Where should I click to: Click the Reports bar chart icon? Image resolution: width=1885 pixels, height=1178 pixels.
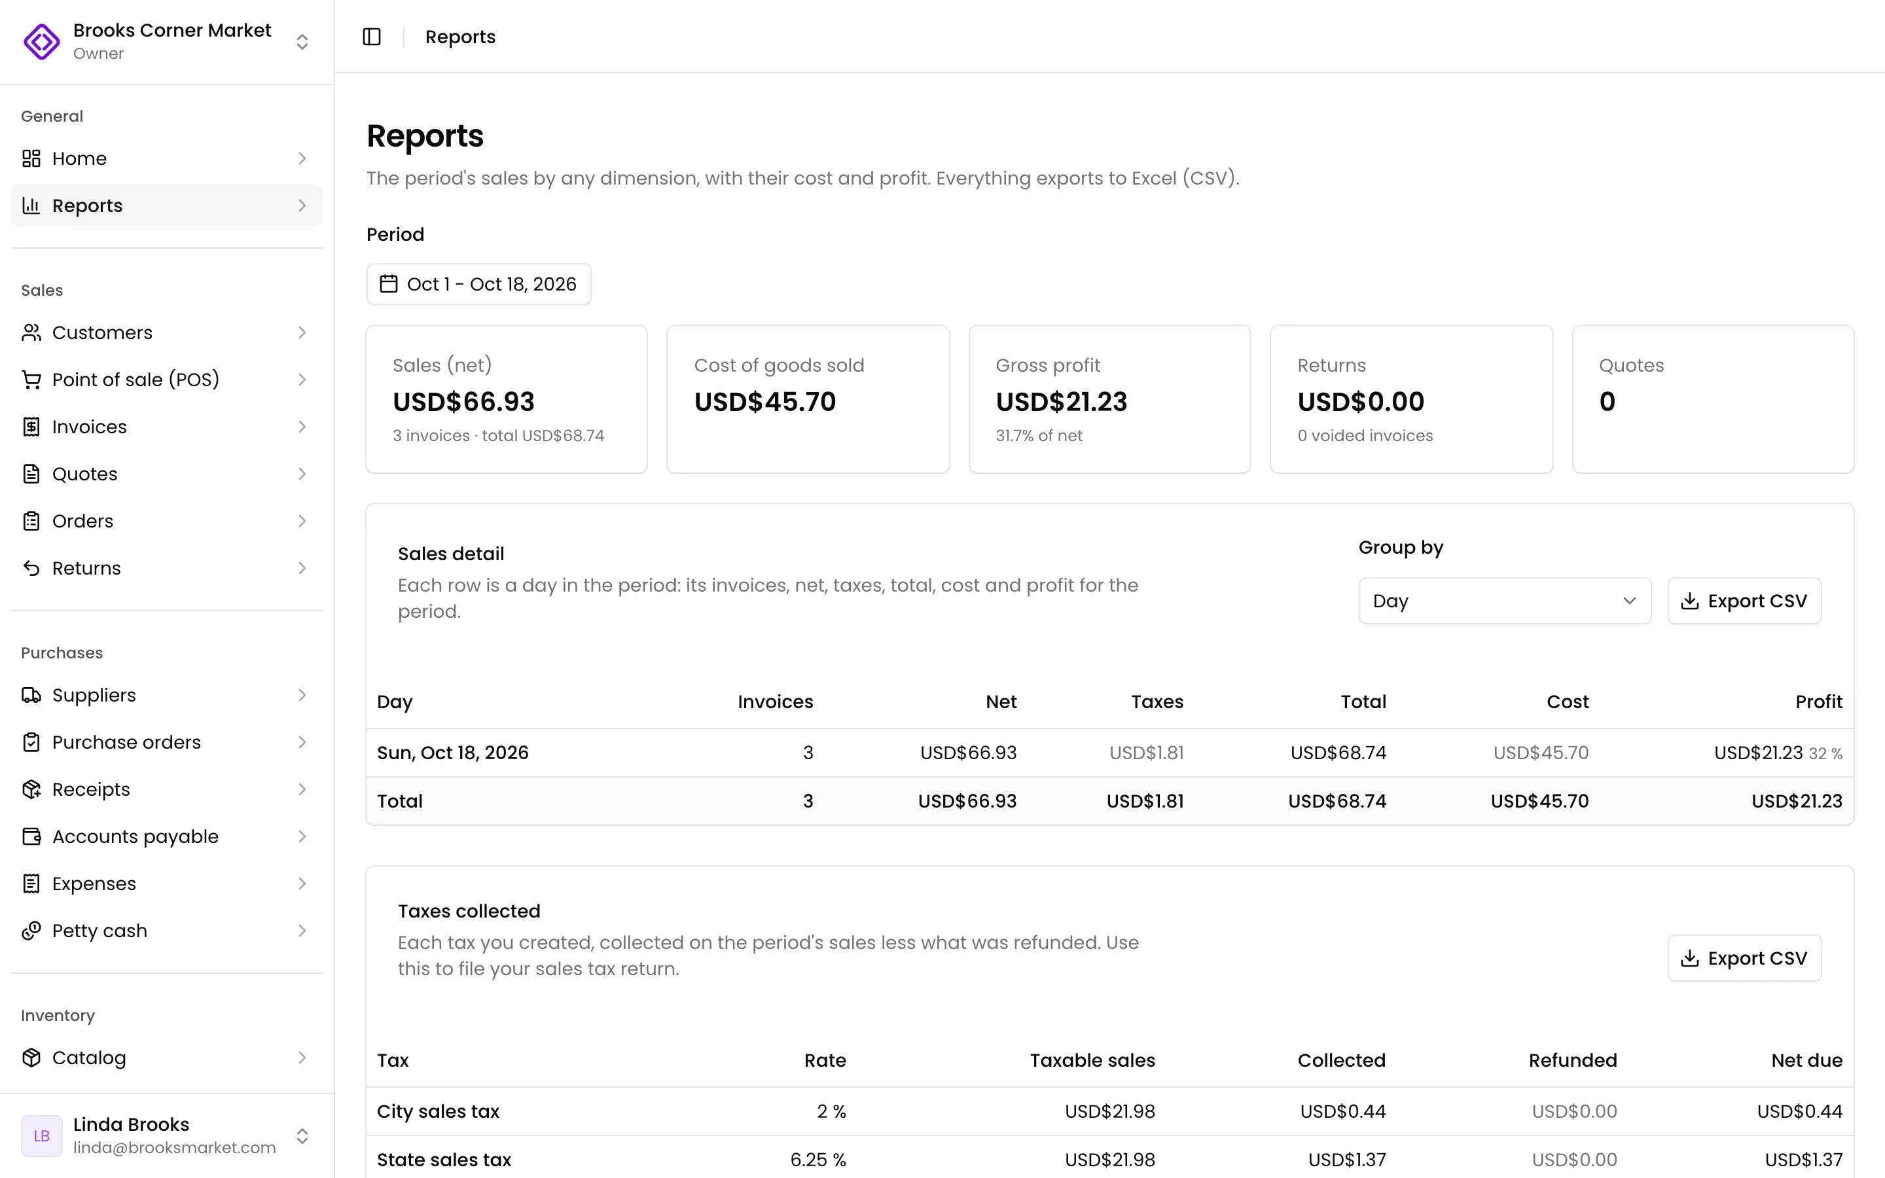tap(31, 205)
